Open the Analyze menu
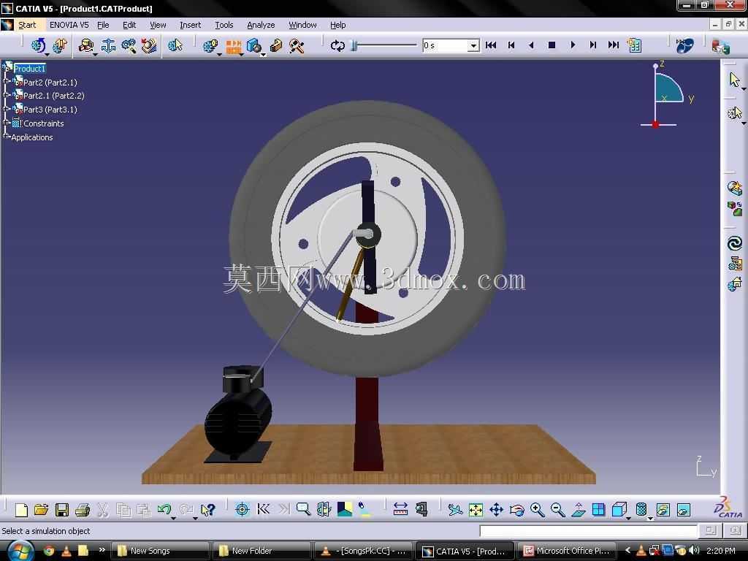The width and height of the screenshot is (748, 561). coord(261,25)
